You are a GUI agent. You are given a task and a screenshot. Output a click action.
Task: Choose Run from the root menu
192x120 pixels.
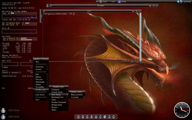[41, 62]
